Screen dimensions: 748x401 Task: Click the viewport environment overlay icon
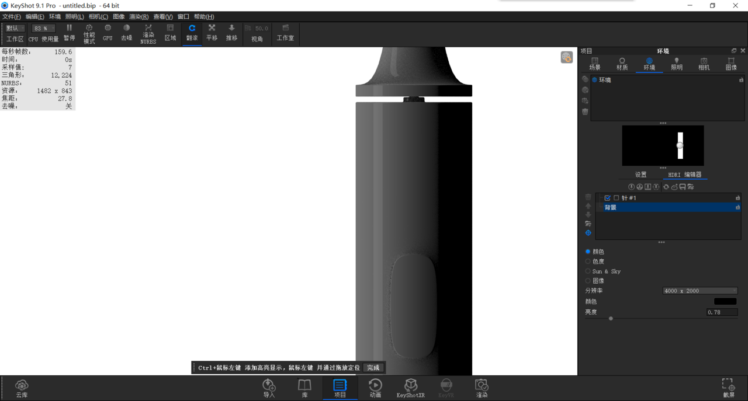(566, 57)
